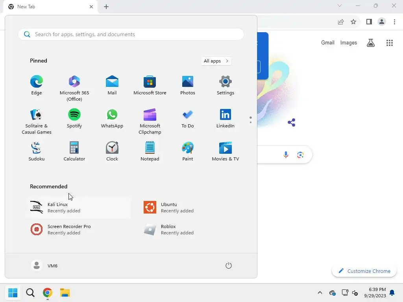The image size is (403, 302).
Task: Open recommended Kali Linux app
Action: [78, 208]
